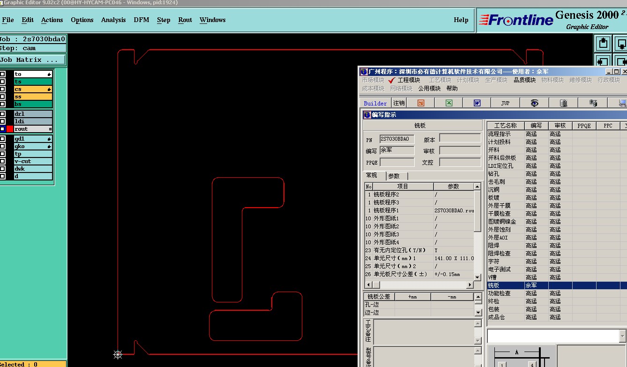
Task: Click the JUP toolbar button
Action: [x=505, y=103]
